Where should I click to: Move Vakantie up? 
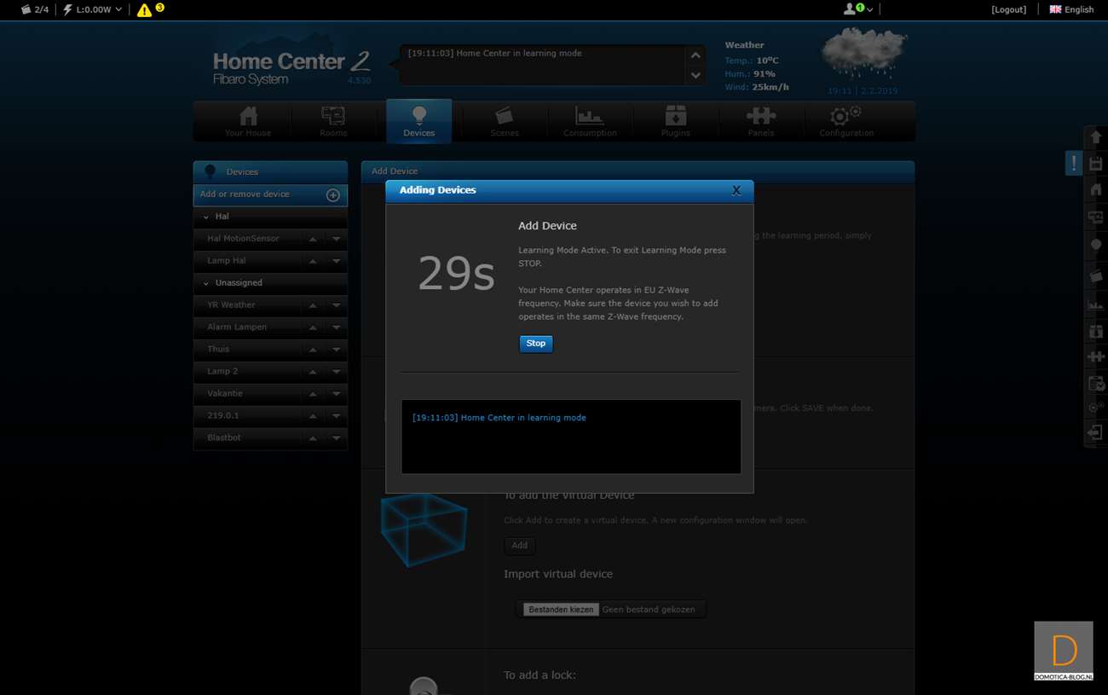pyautogui.click(x=313, y=394)
